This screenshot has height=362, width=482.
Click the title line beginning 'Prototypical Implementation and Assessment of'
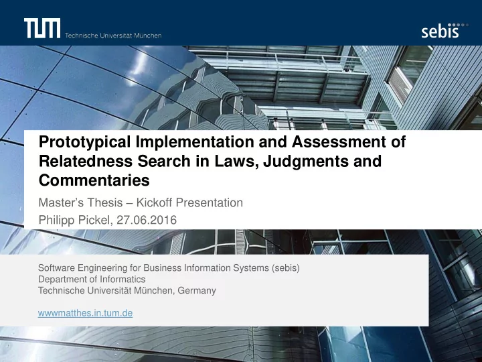222,142
